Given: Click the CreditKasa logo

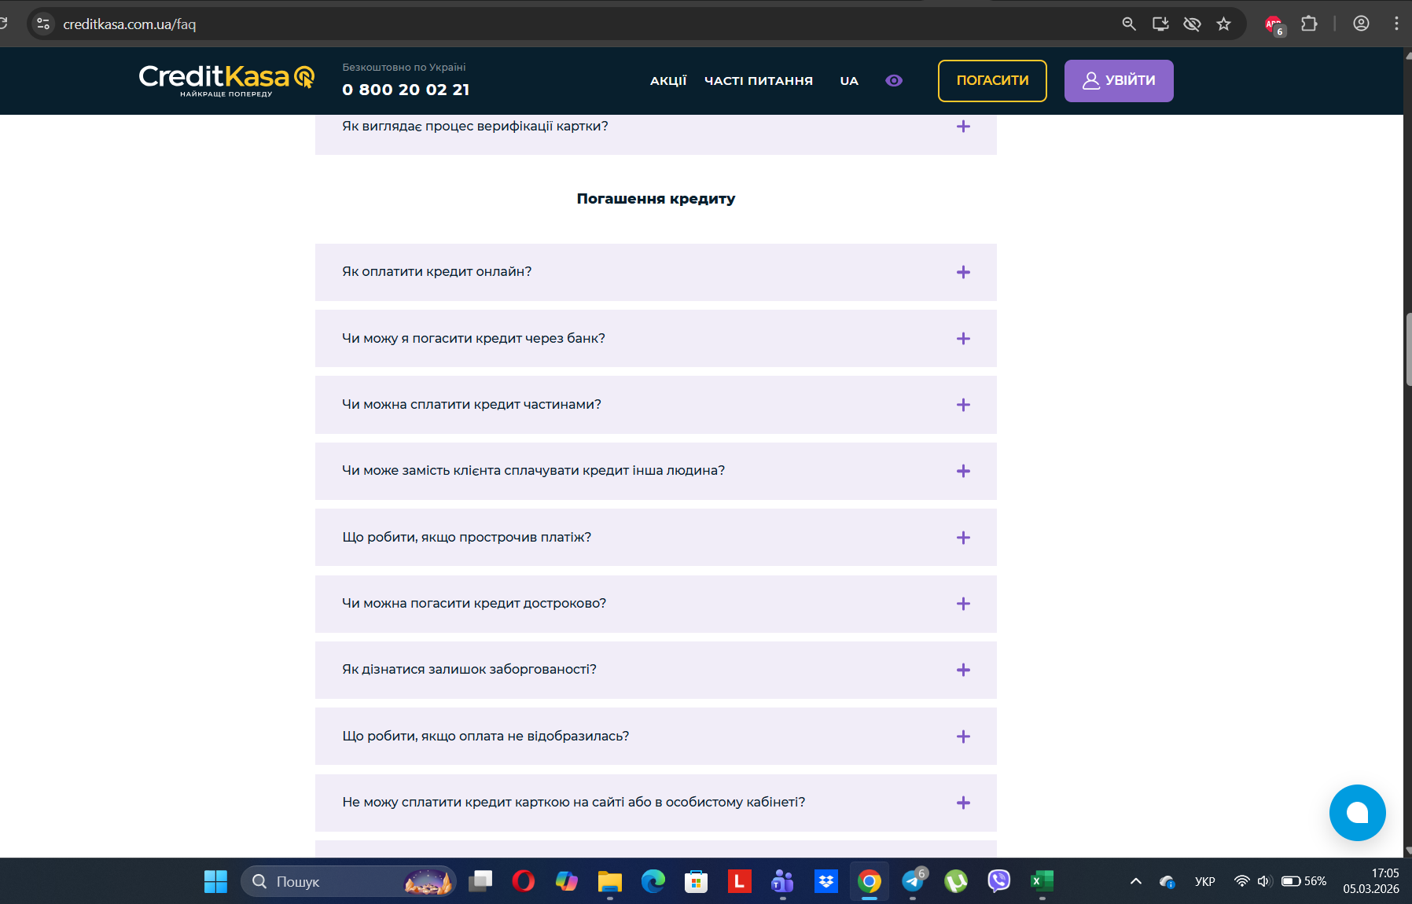Looking at the screenshot, I should 226,80.
